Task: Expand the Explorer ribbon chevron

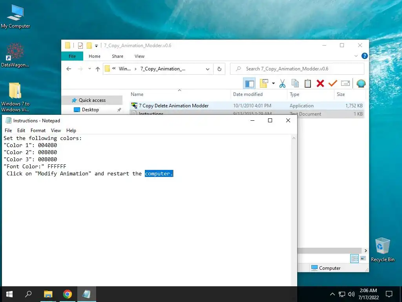Action: click(x=356, y=56)
